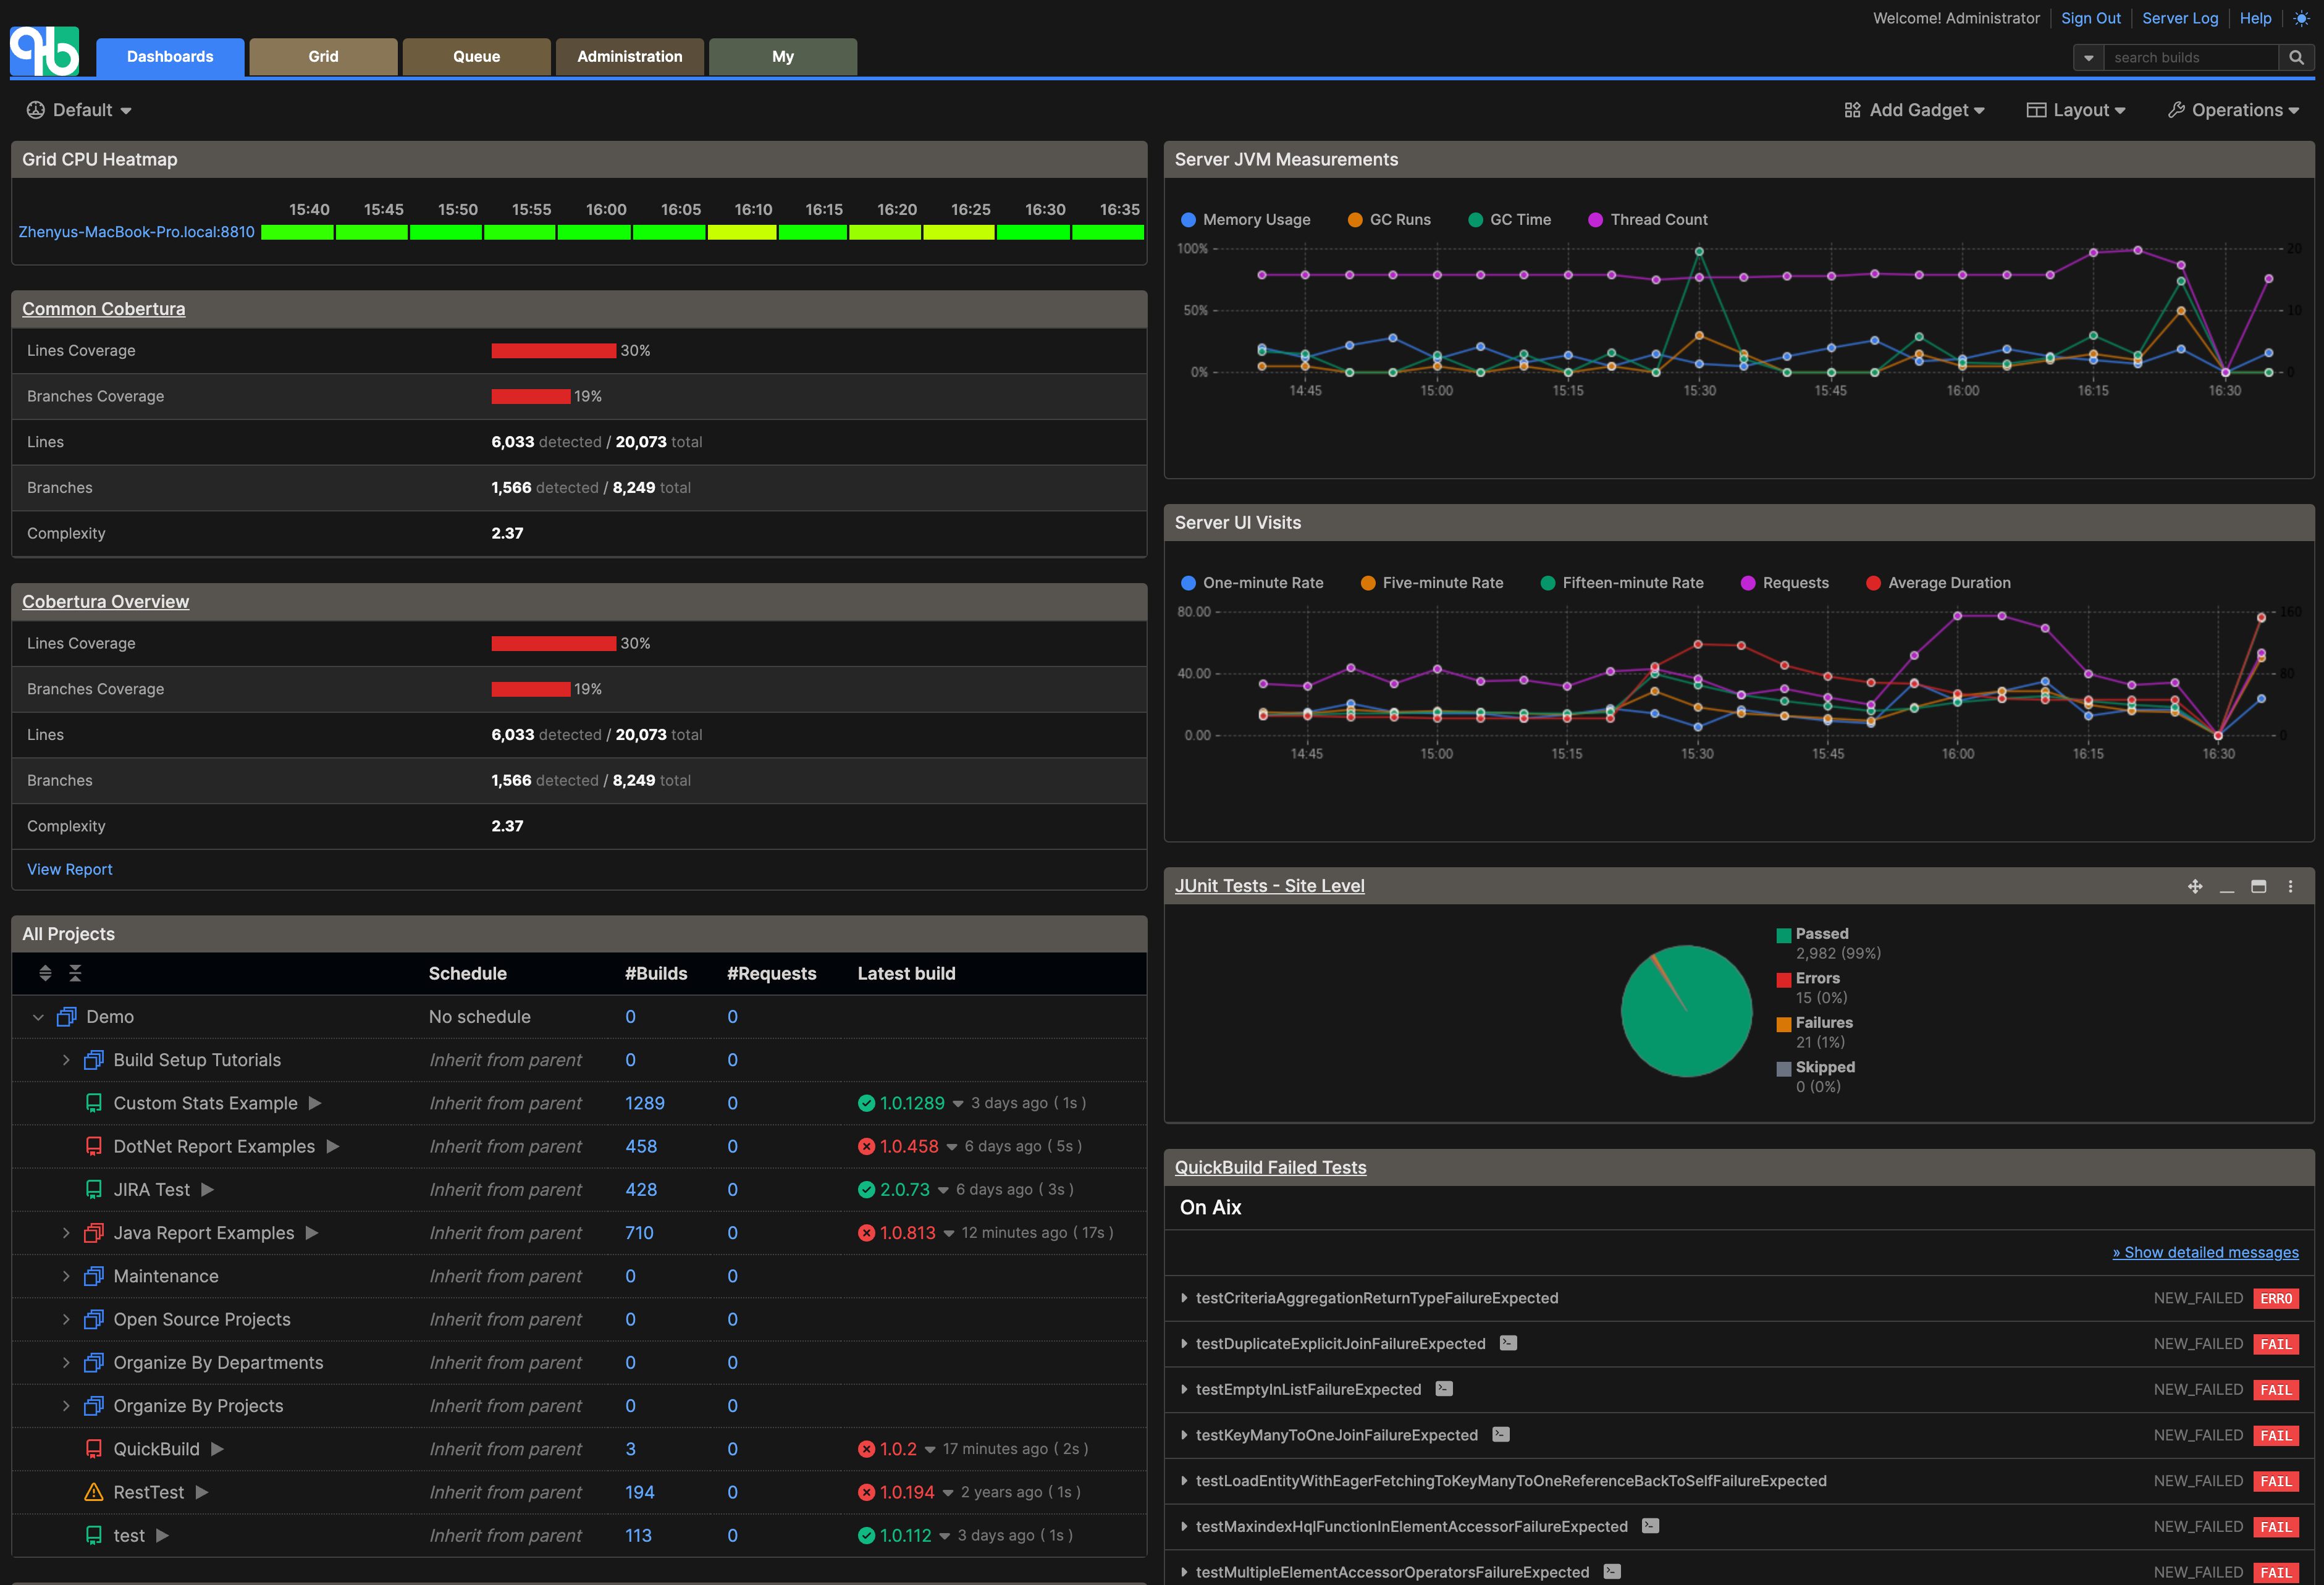The image size is (2324, 1585).
Task: Open the JUnit Tests gadget three-dot menu
Action: pyautogui.click(x=2290, y=886)
